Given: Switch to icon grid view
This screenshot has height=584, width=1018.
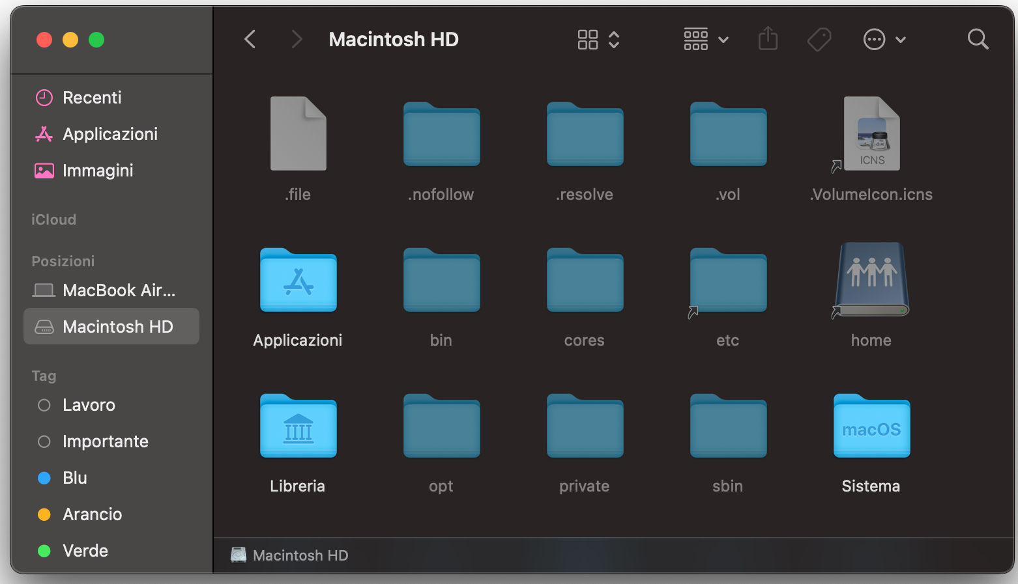Looking at the screenshot, I should tap(587, 40).
